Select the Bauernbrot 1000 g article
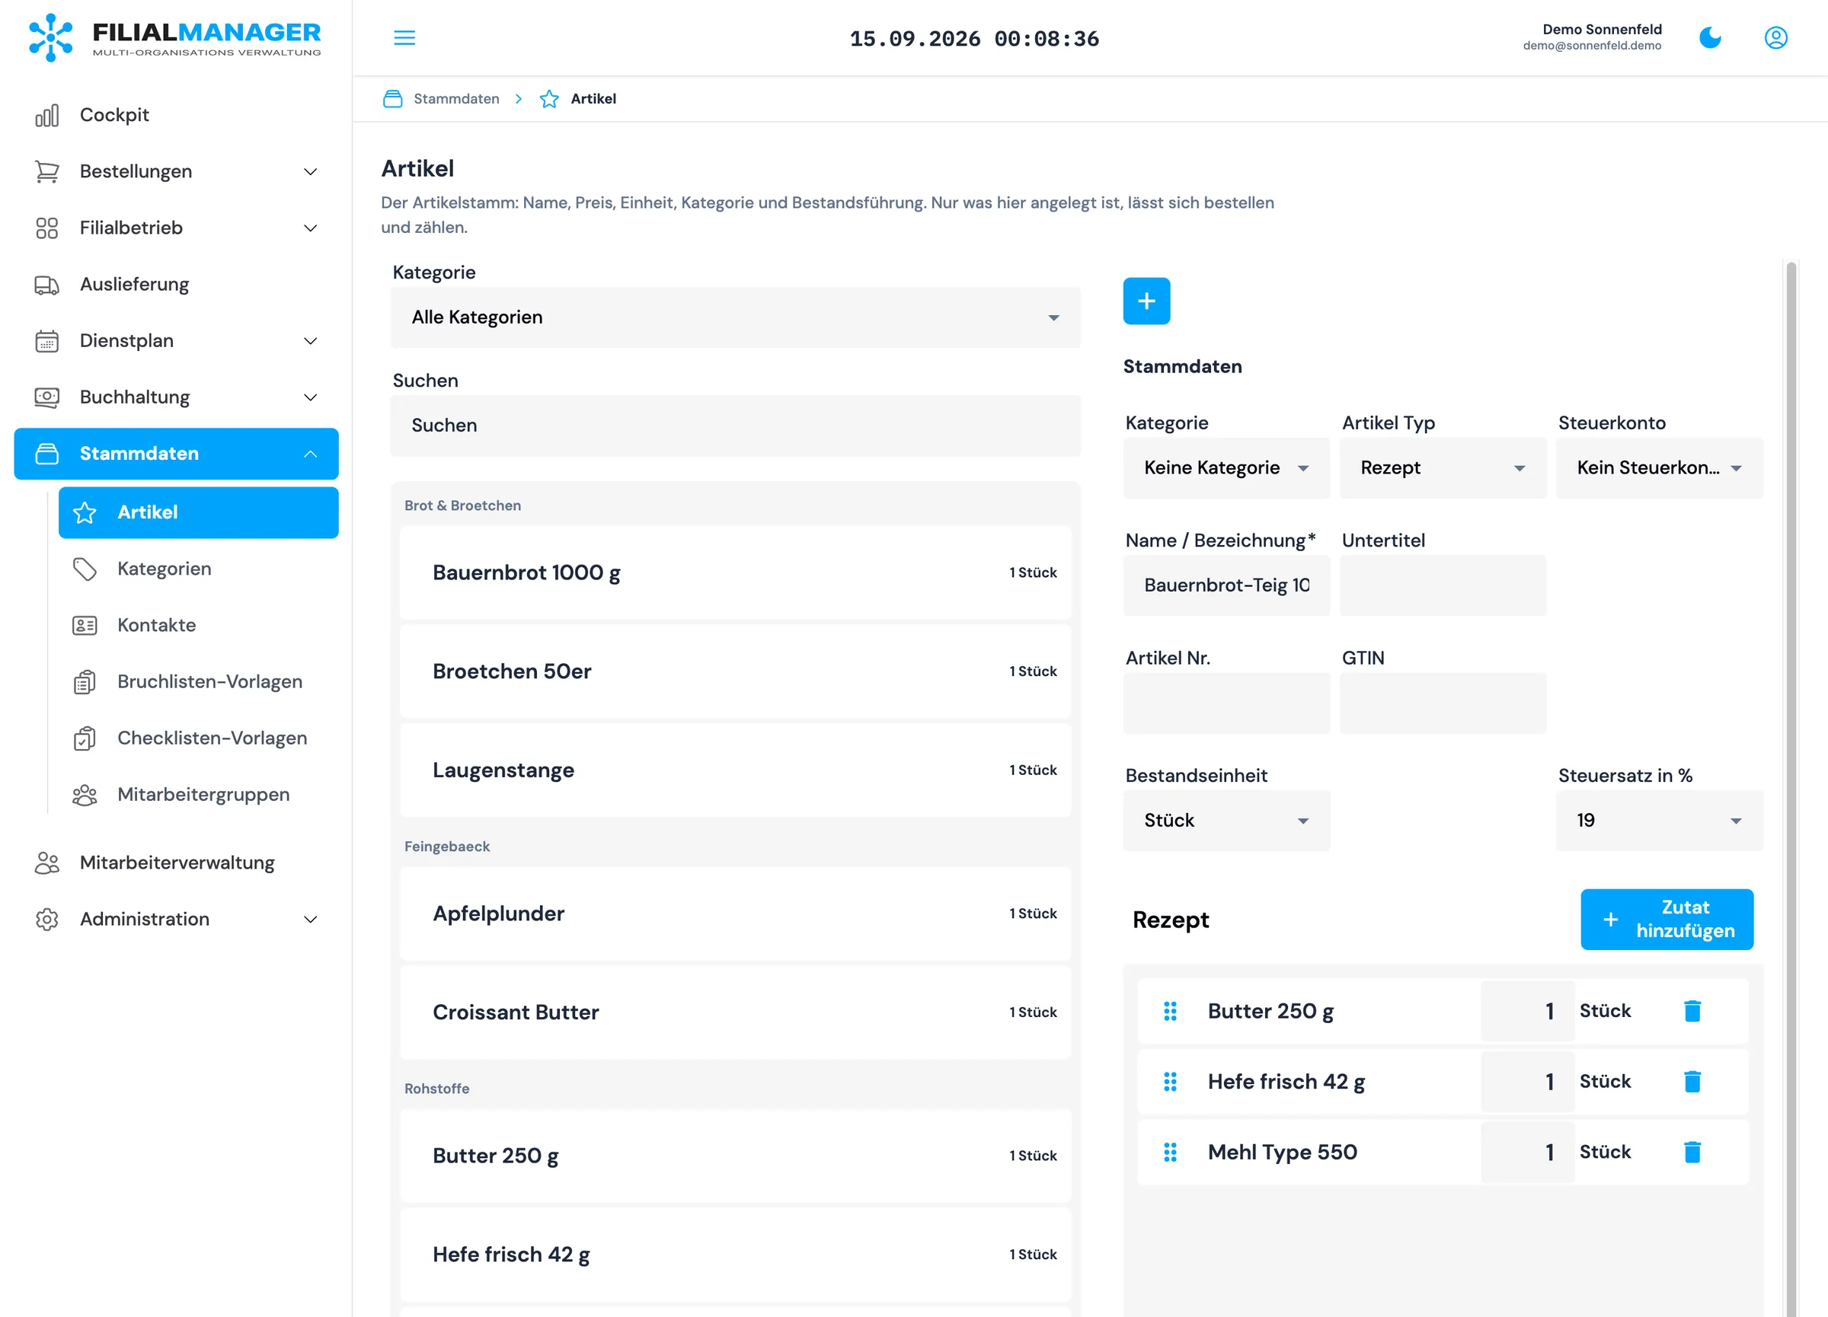 tap(735, 572)
